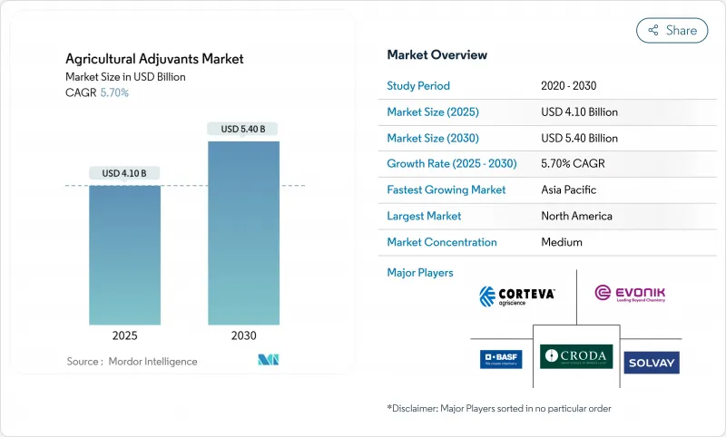Screen dimensions: 726x437
Task: Click the BASF logo
Action: point(501,359)
